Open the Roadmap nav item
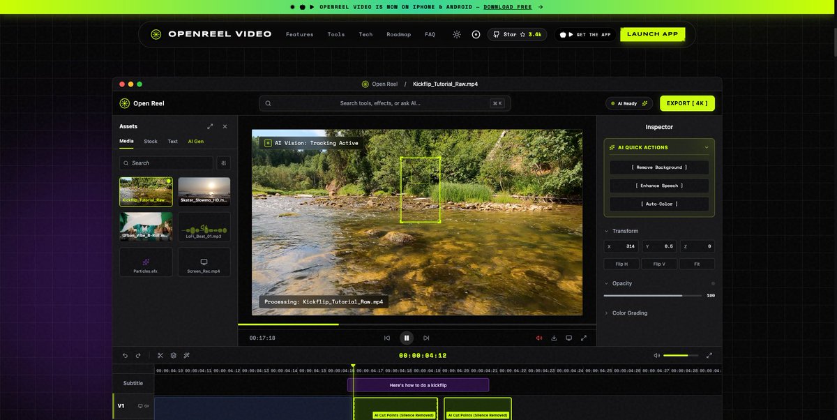Screen dimensions: 837x420 coord(399,34)
